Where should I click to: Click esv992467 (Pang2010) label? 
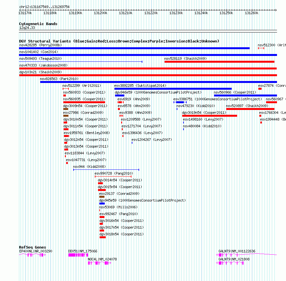[119, 214]
